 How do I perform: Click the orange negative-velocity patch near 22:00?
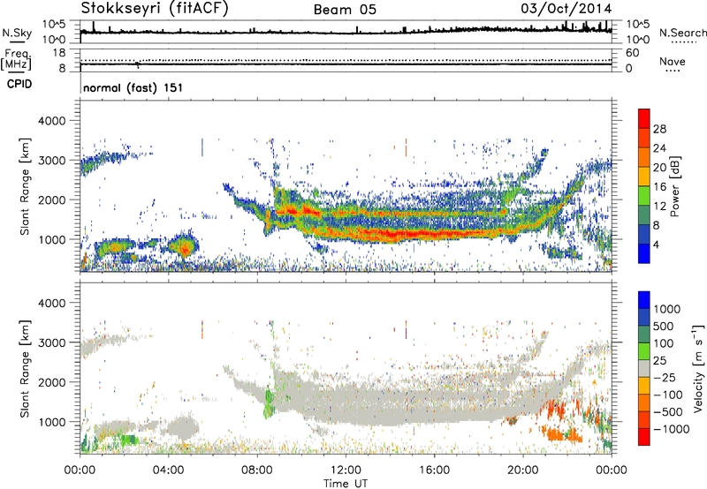pos(561,434)
